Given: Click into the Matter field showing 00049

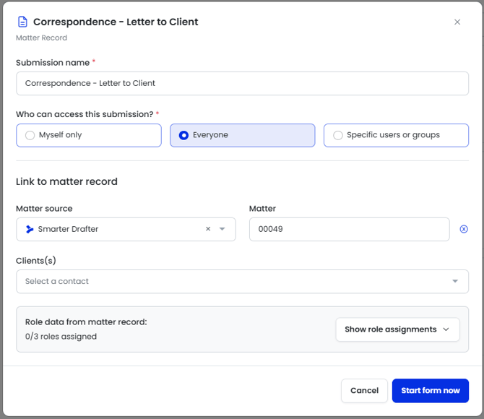Looking at the screenshot, I should 349,229.
